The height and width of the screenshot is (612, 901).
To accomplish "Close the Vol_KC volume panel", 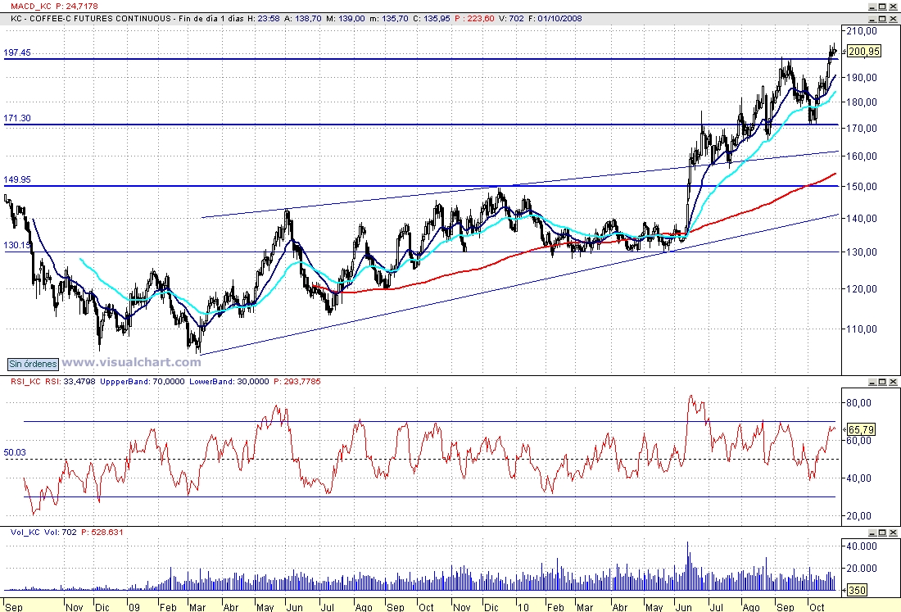I will 893,533.
